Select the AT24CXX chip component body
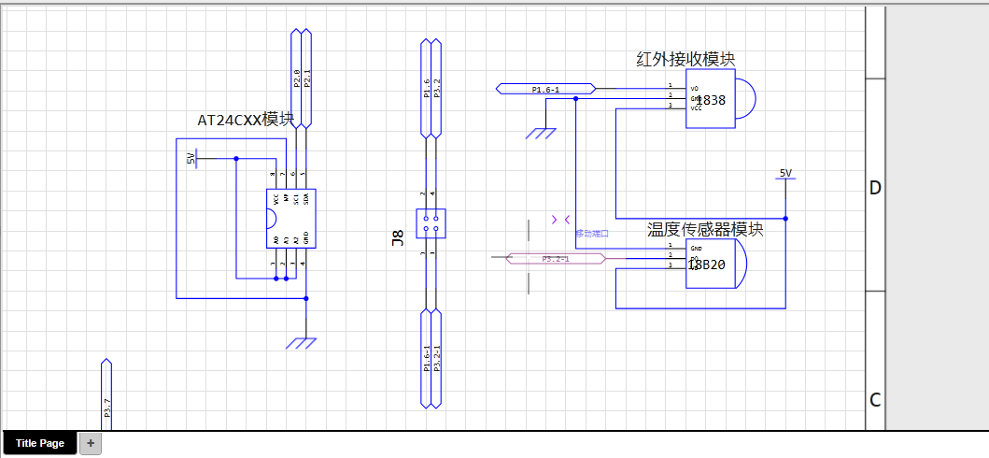 tap(290, 219)
